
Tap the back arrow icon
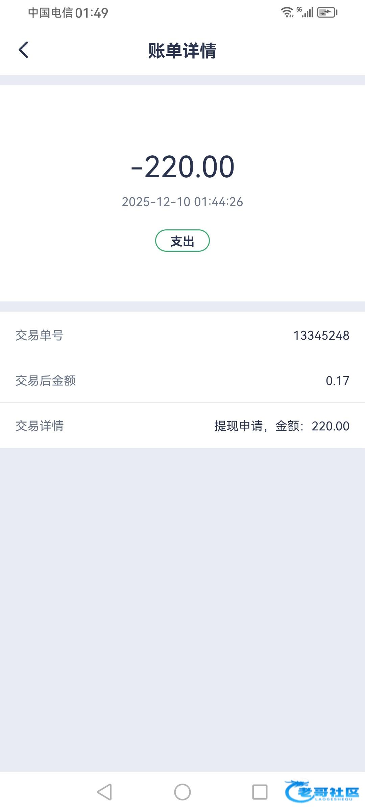pyautogui.click(x=23, y=50)
